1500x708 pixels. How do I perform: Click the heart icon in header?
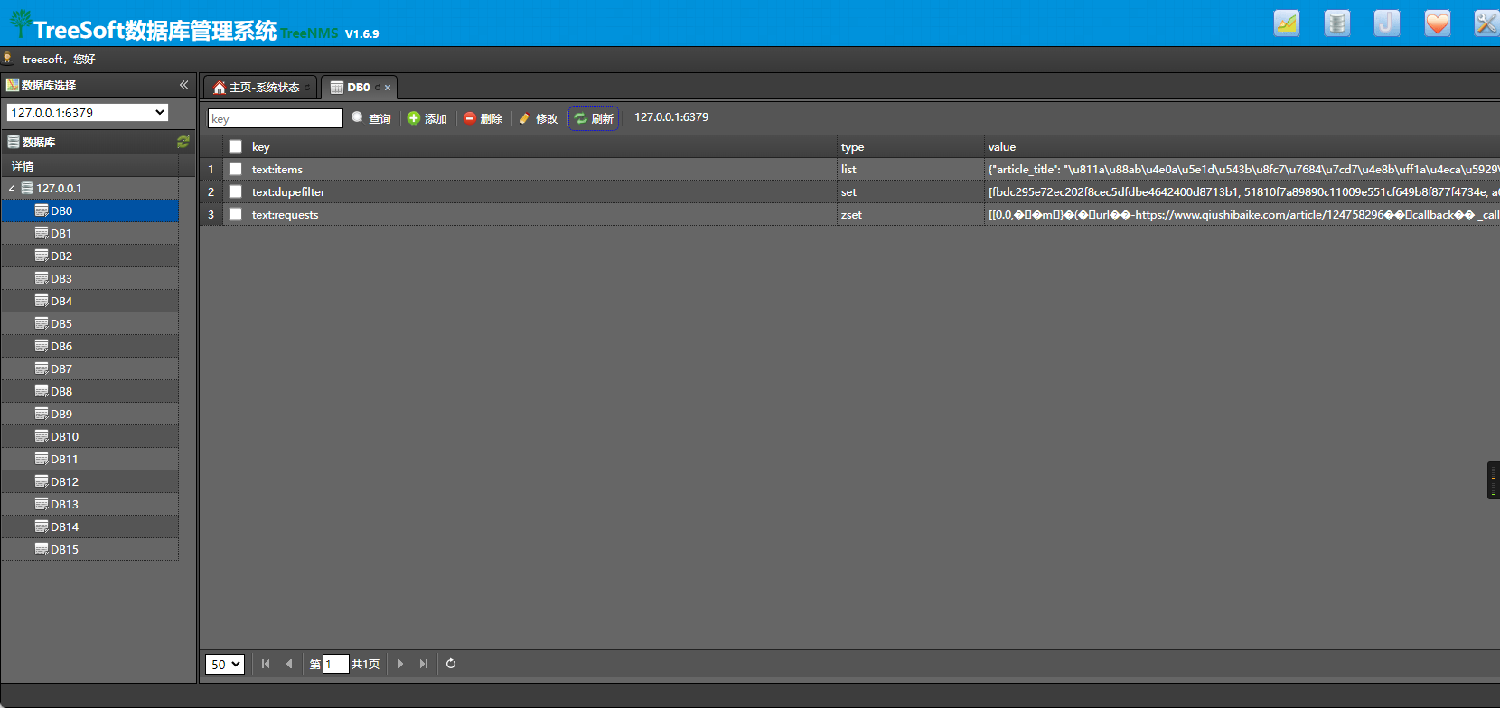tap(1438, 23)
